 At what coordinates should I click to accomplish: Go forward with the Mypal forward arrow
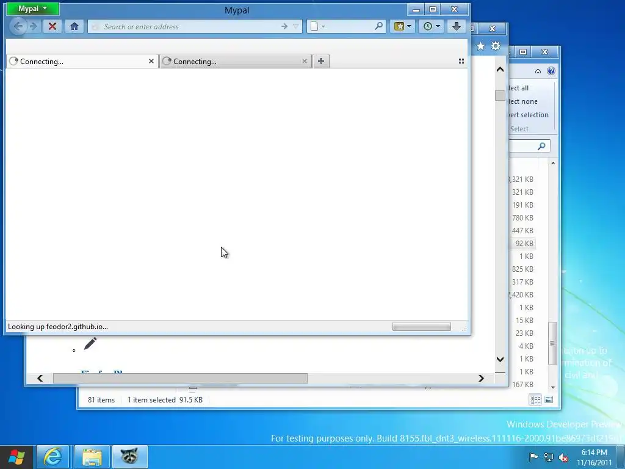coord(34,27)
